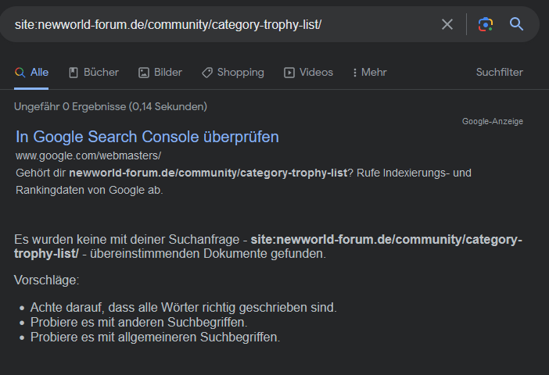Screen dimensions: 549x375
Task: Open 'In Google Search Console überprüfen' link
Action: pyautogui.click(x=147, y=137)
